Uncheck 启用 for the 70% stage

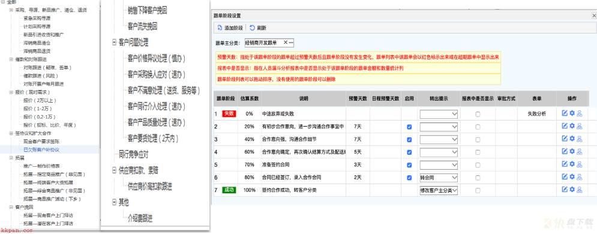tap(409, 165)
